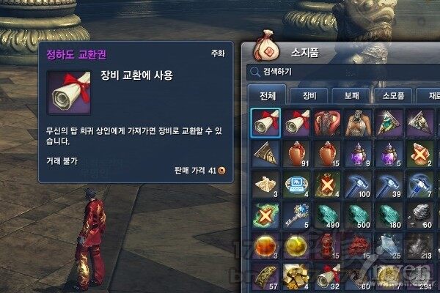Click the inventory pouch bag icon
The image size is (440, 293).
(x=266, y=45)
